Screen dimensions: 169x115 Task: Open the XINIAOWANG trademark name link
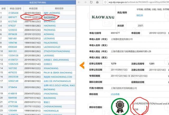(51, 68)
